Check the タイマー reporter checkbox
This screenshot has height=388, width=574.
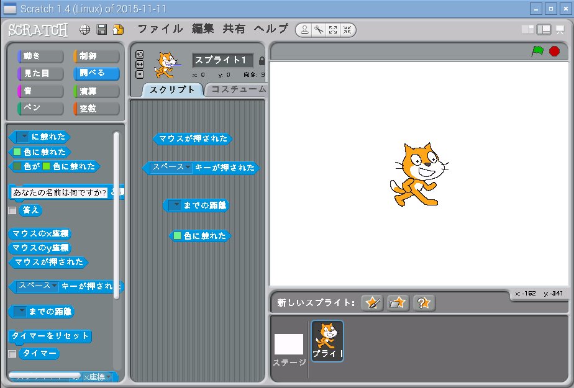[12, 354]
